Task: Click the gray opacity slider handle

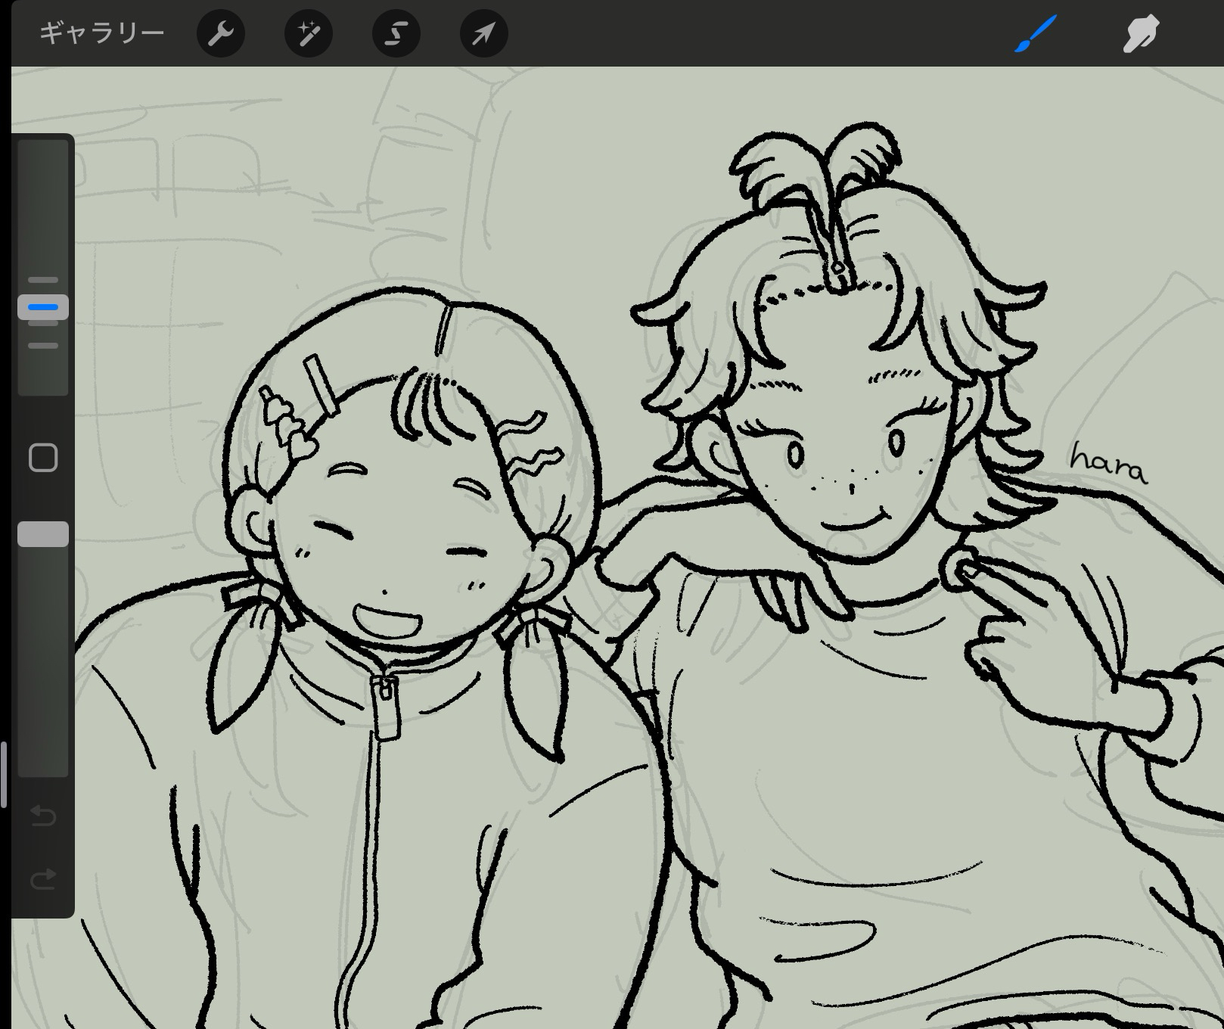Action: point(43,534)
